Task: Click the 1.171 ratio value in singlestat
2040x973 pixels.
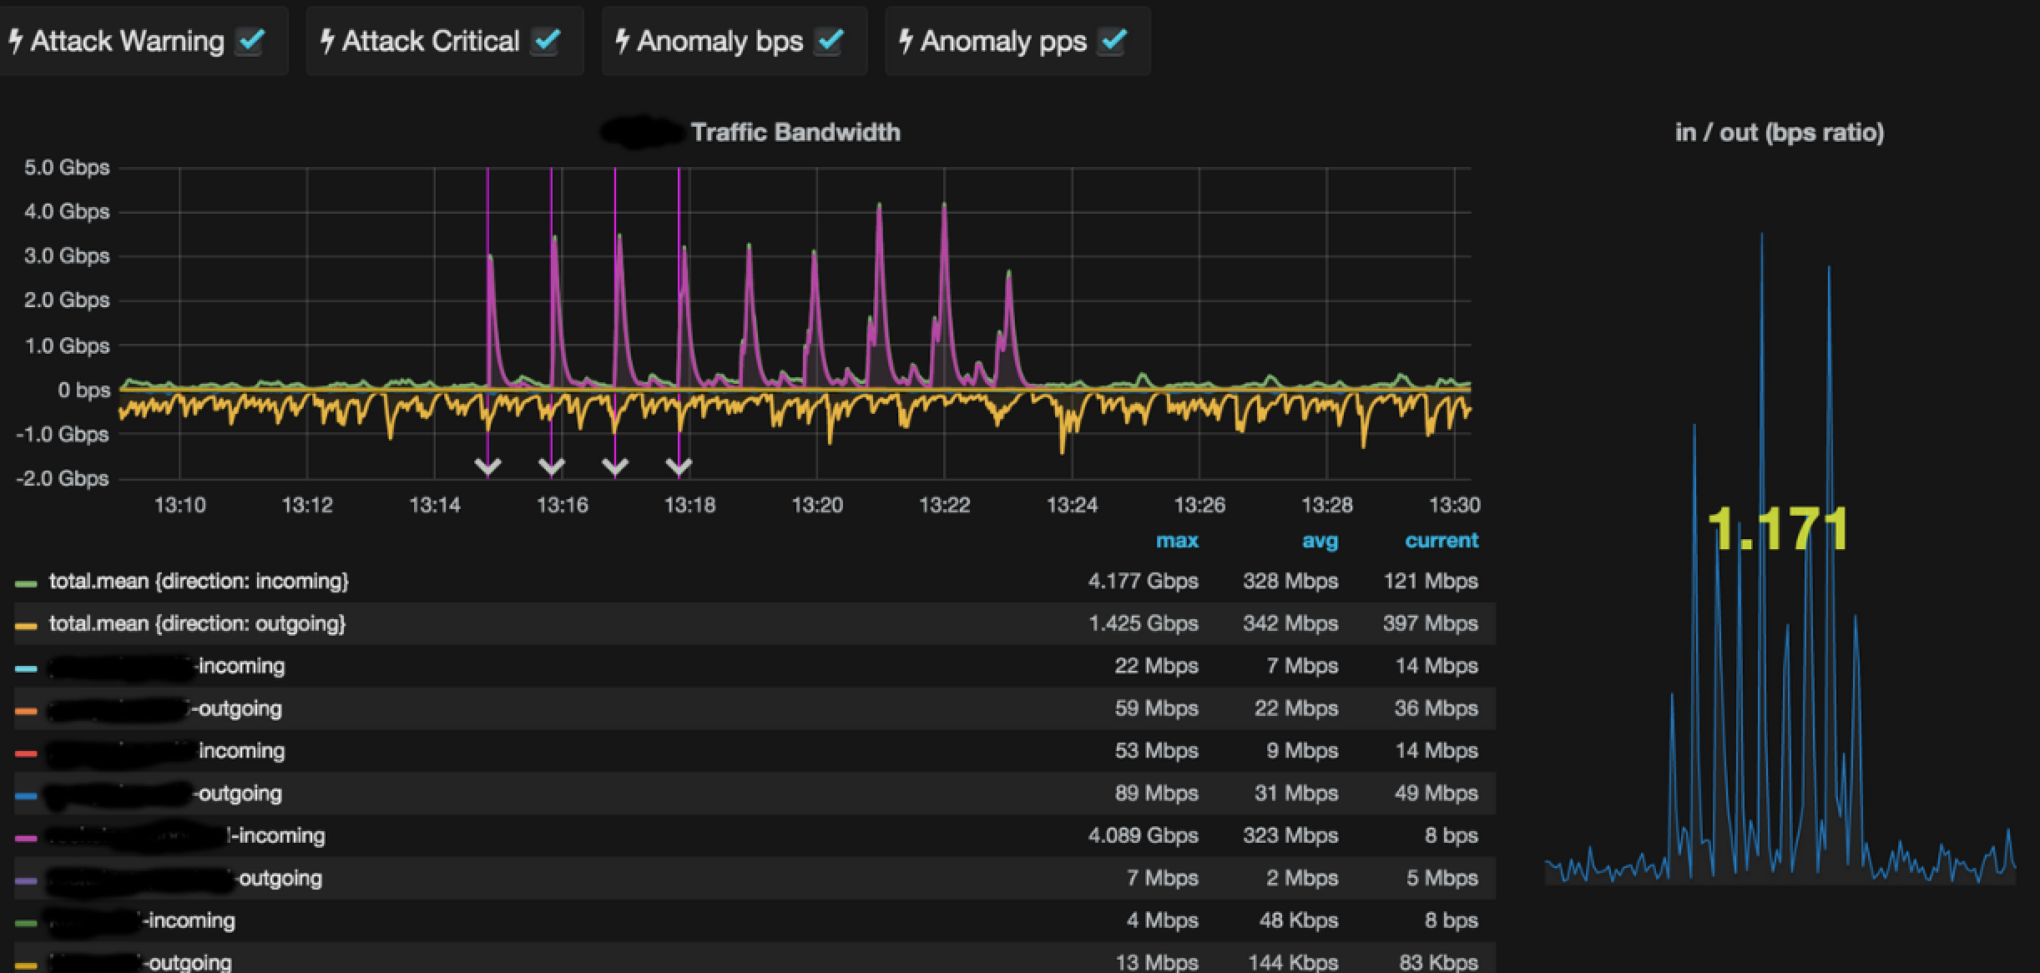Action: [x=1778, y=529]
